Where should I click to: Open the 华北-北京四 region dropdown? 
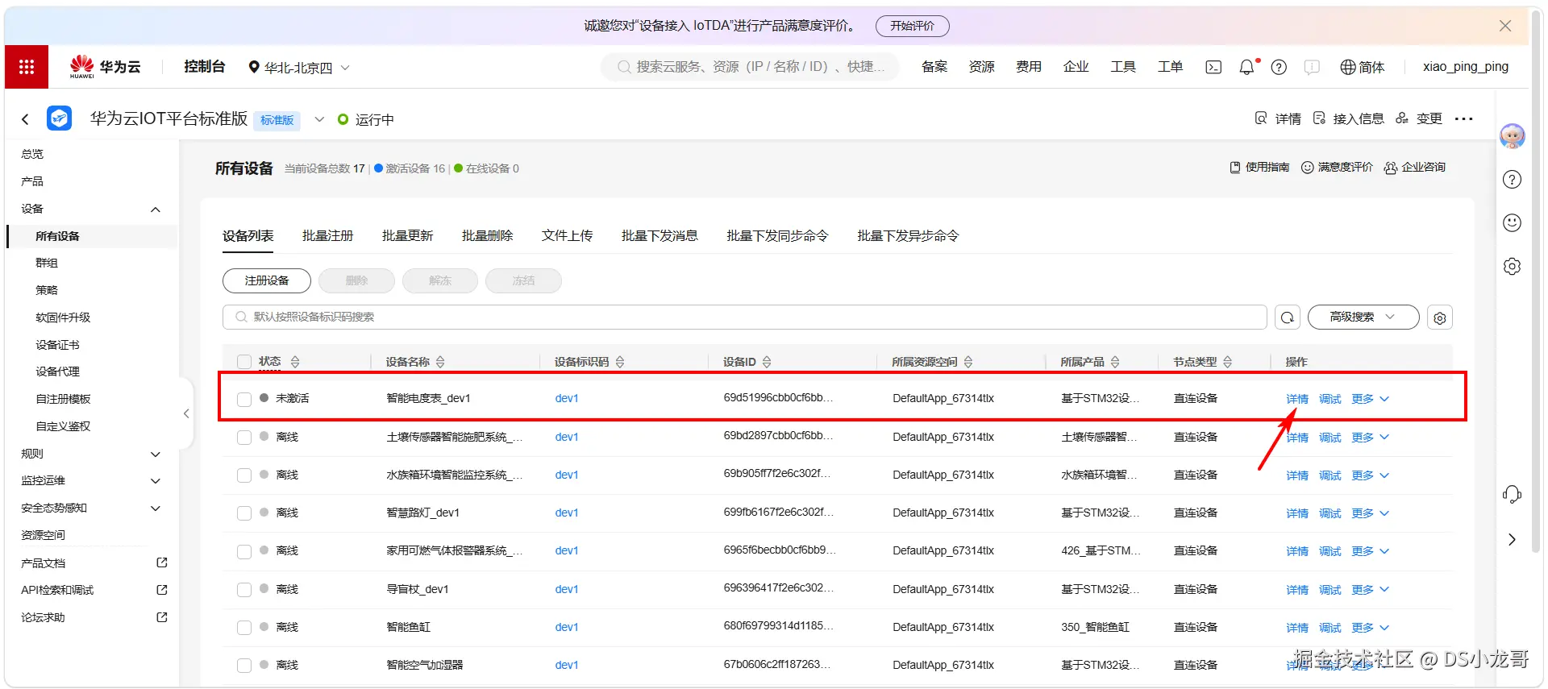[x=298, y=67]
